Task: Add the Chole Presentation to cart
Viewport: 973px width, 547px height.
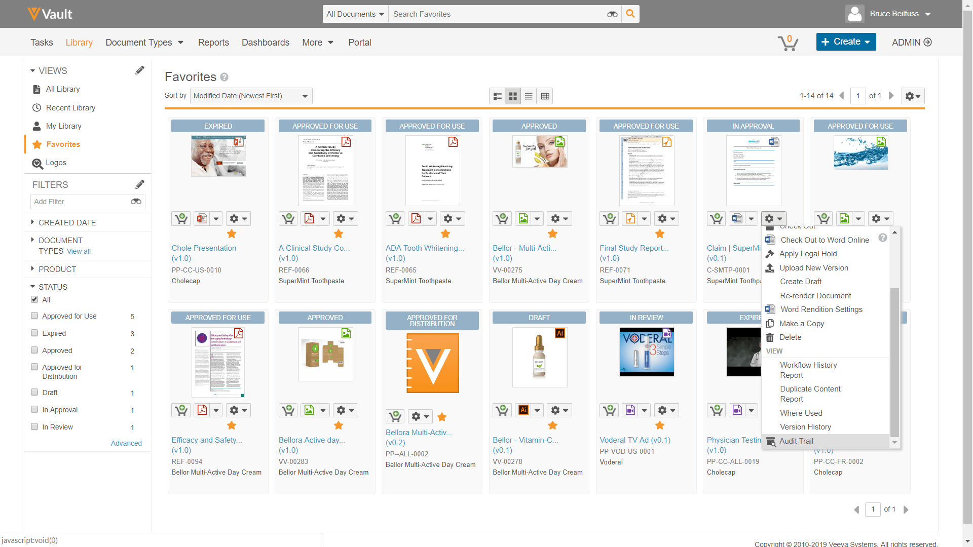Action: [181, 219]
